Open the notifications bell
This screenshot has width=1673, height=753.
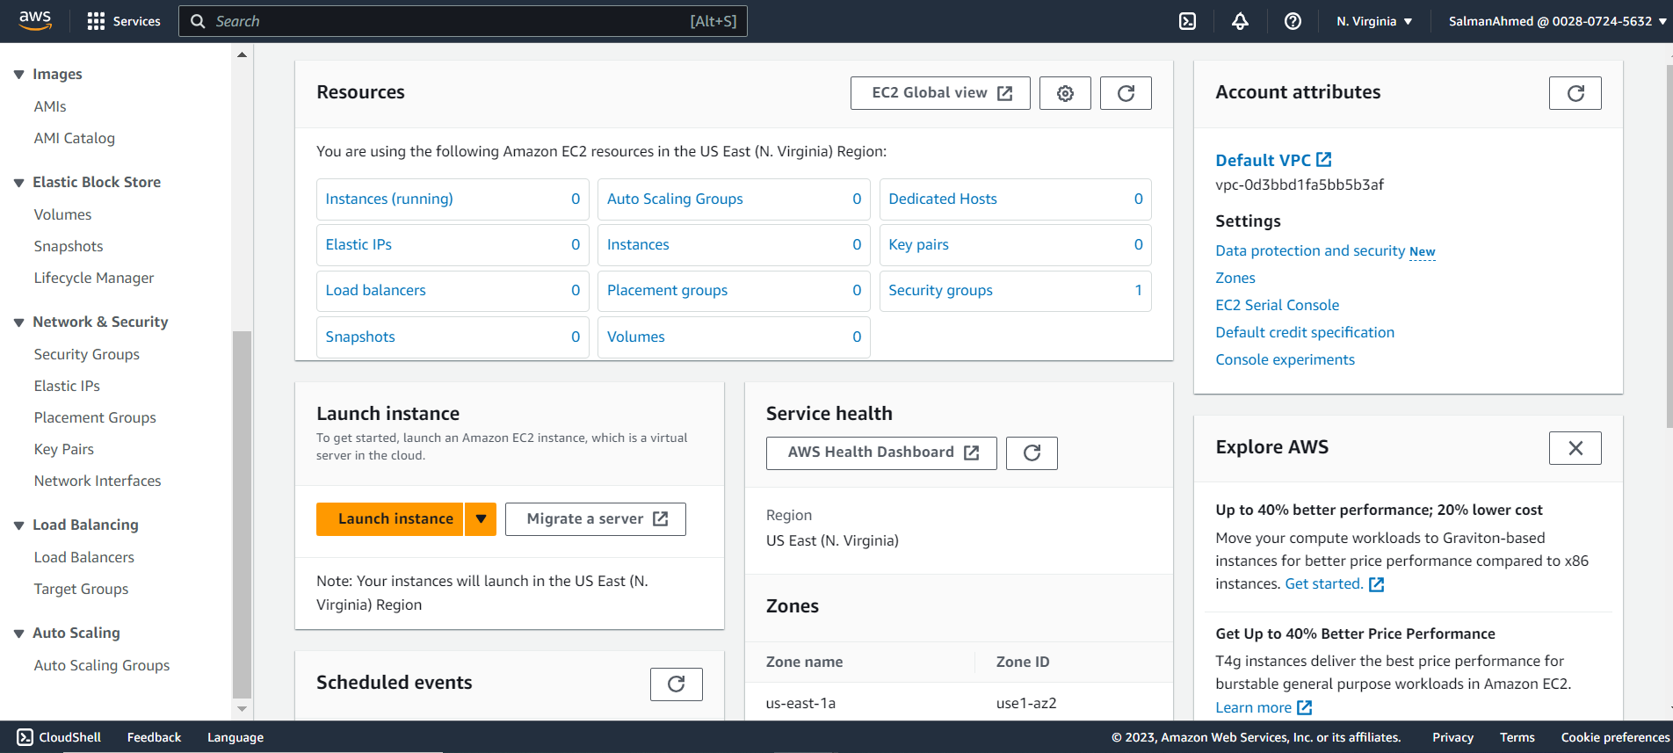1240,21
